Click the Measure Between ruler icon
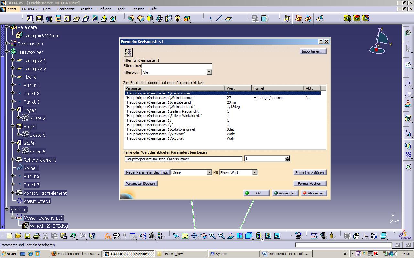 (x=313, y=236)
